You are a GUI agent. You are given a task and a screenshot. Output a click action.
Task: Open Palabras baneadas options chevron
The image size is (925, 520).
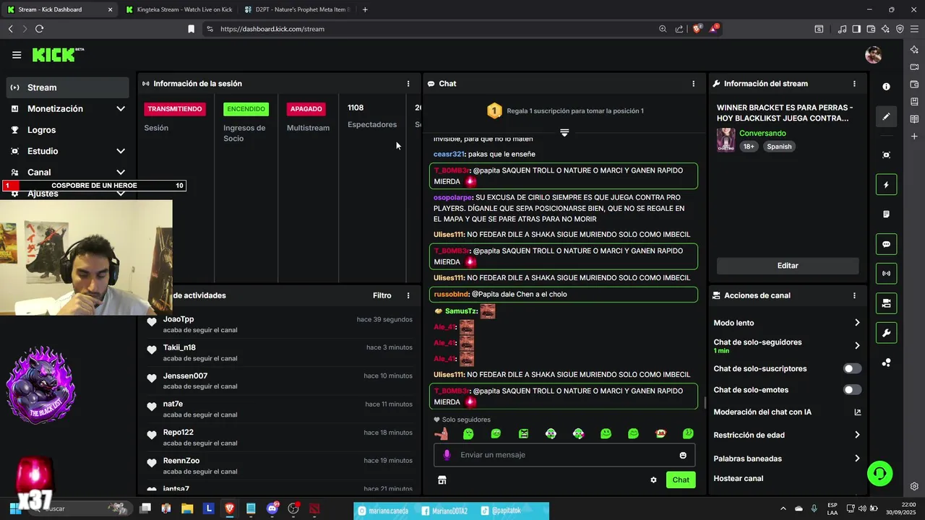[857, 459]
